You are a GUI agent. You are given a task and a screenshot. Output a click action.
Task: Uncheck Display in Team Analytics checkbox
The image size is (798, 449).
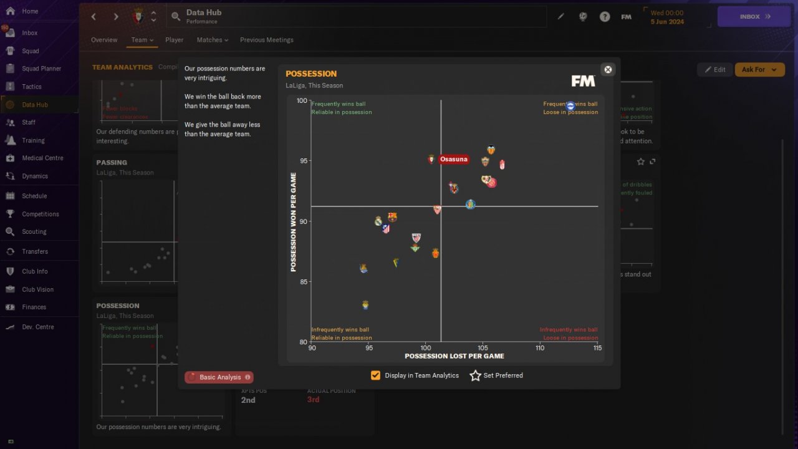click(375, 375)
